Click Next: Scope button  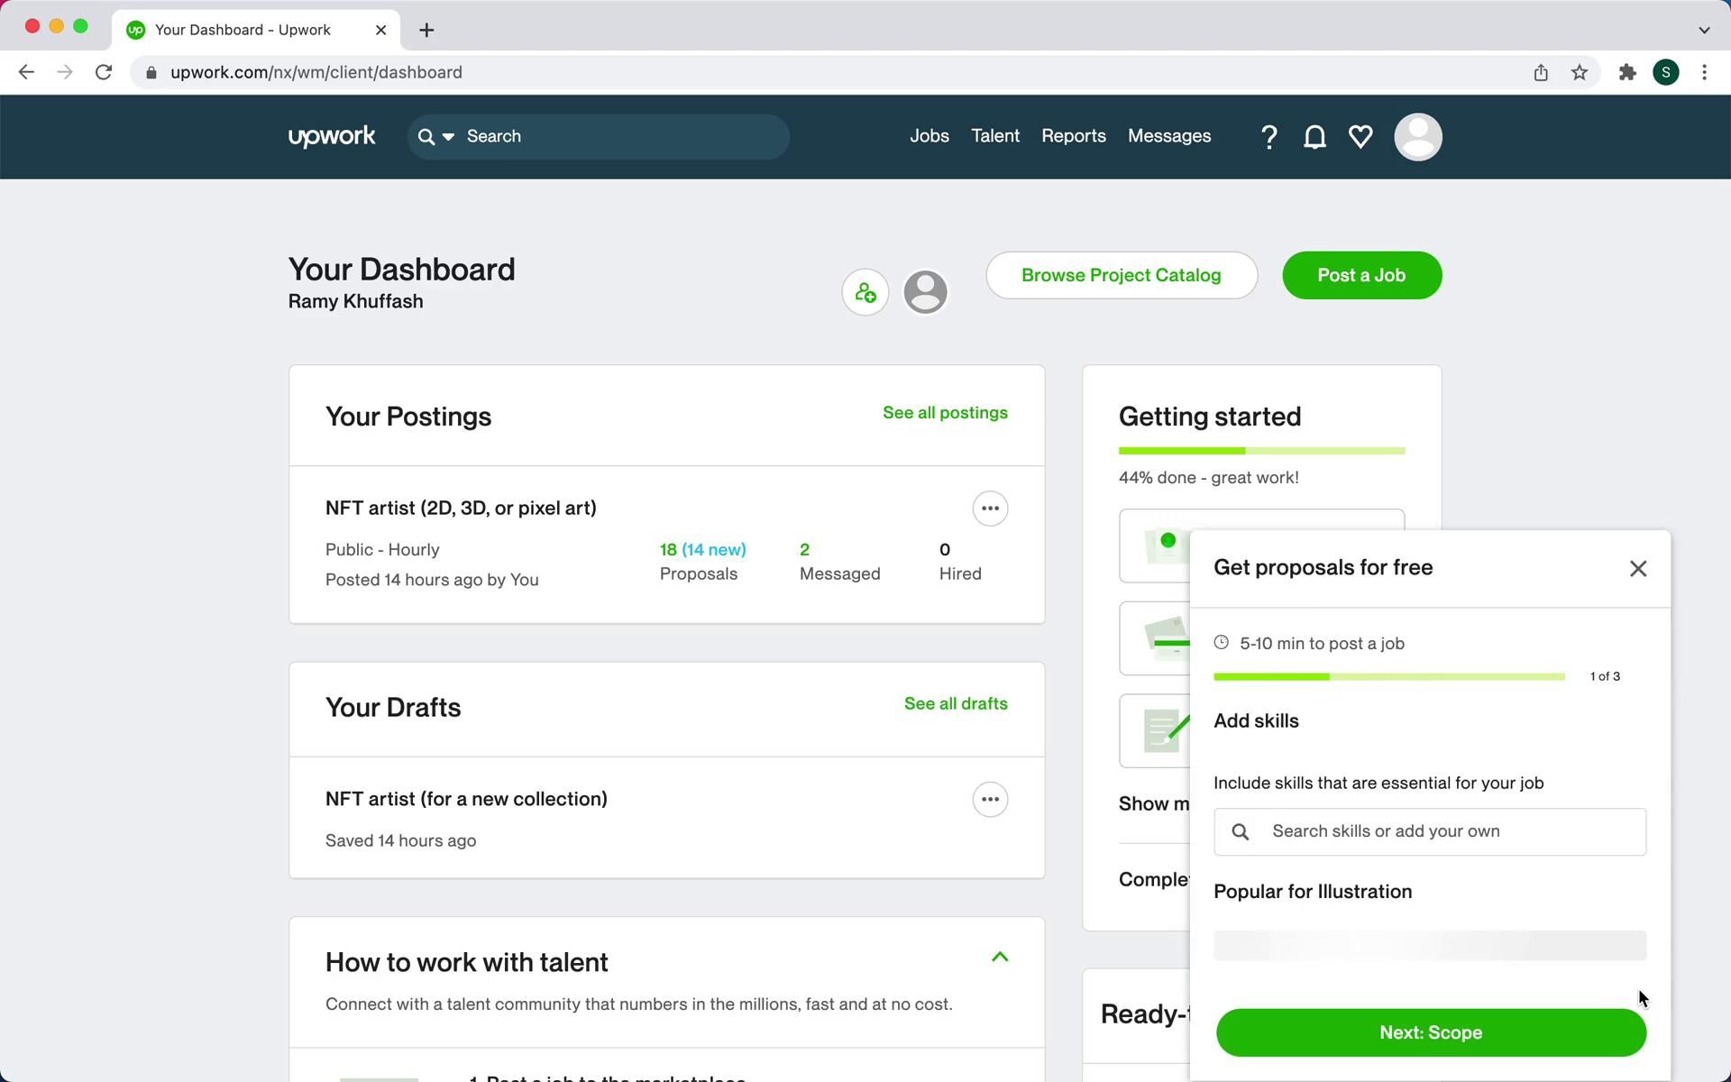pyautogui.click(x=1431, y=1033)
